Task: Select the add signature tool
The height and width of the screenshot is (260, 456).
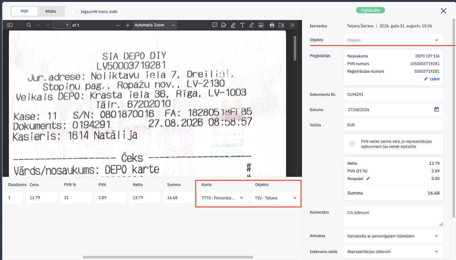Action: pyautogui.click(x=224, y=25)
